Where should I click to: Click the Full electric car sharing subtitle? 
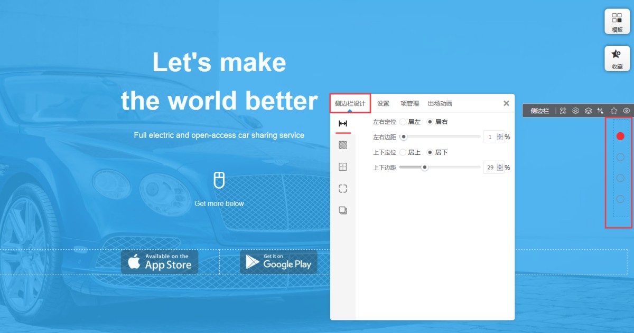[219, 135]
